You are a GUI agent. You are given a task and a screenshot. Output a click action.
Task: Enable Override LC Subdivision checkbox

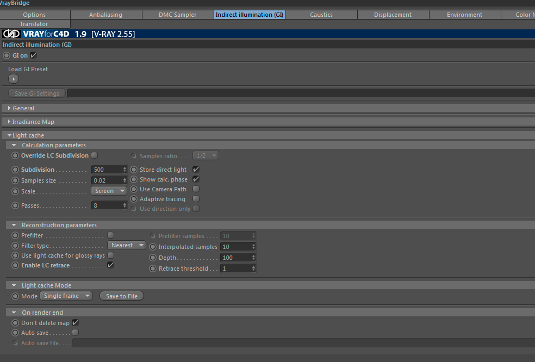[95, 155]
